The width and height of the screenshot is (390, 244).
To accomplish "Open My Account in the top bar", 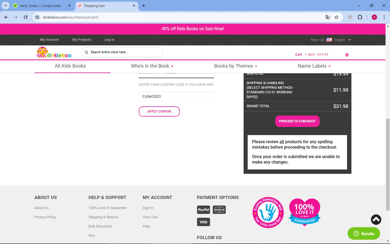I will [x=49, y=40].
